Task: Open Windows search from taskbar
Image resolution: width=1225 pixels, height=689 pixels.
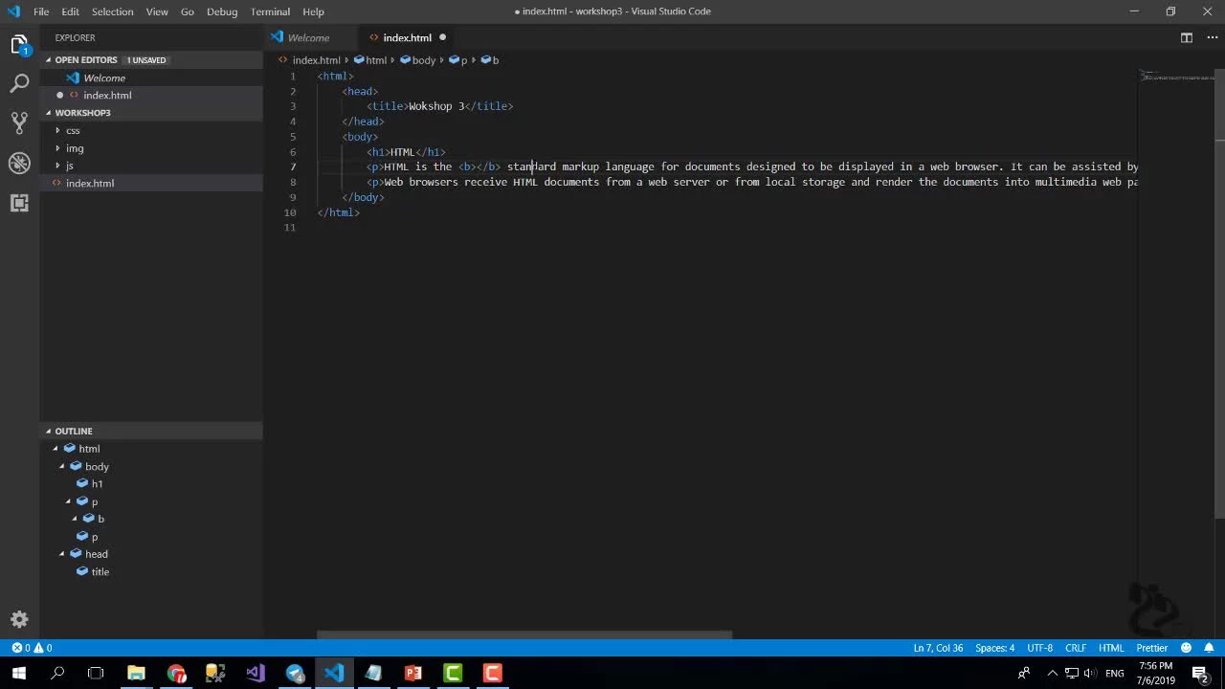Action: tap(57, 673)
